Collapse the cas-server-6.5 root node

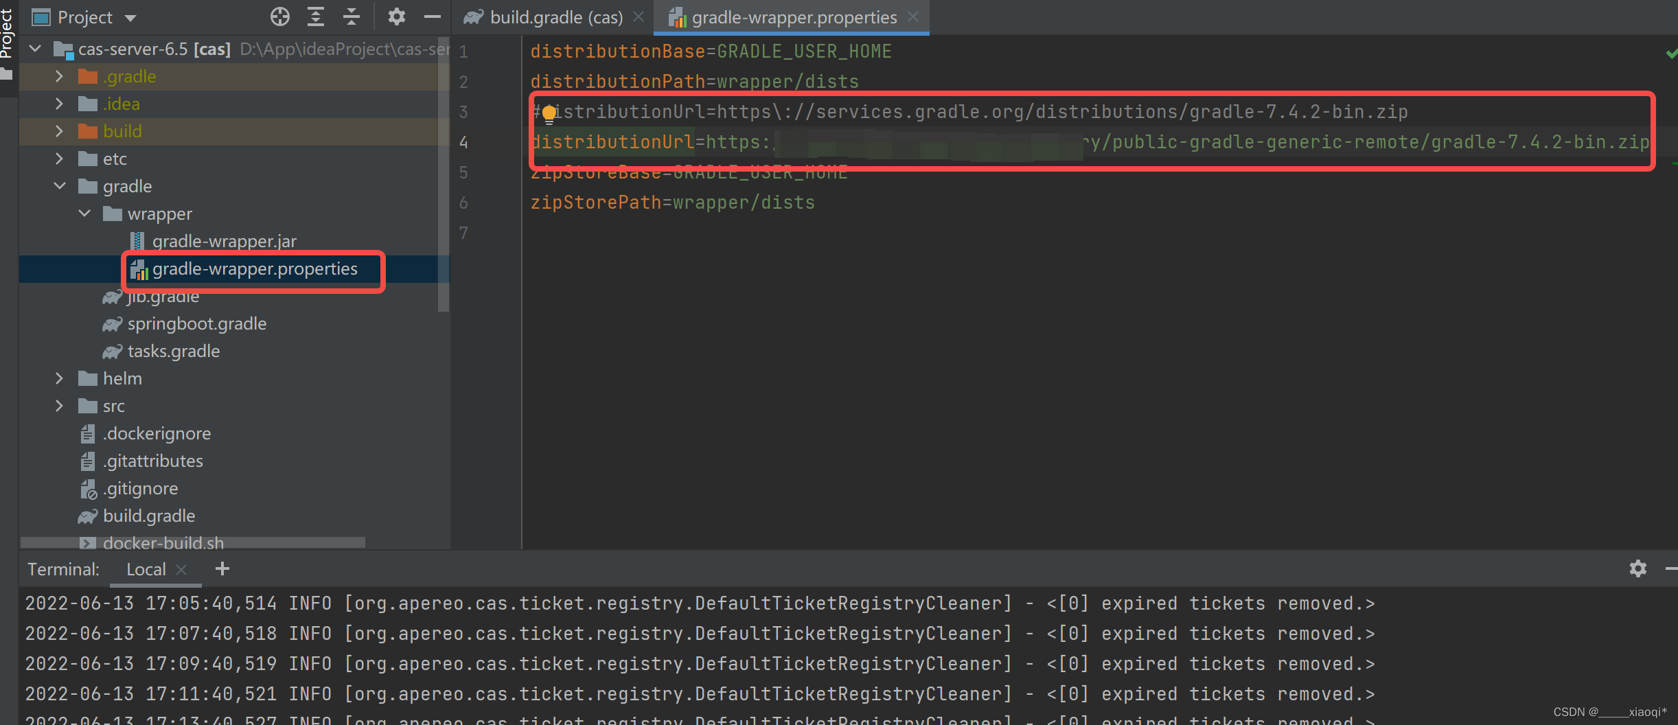point(36,49)
